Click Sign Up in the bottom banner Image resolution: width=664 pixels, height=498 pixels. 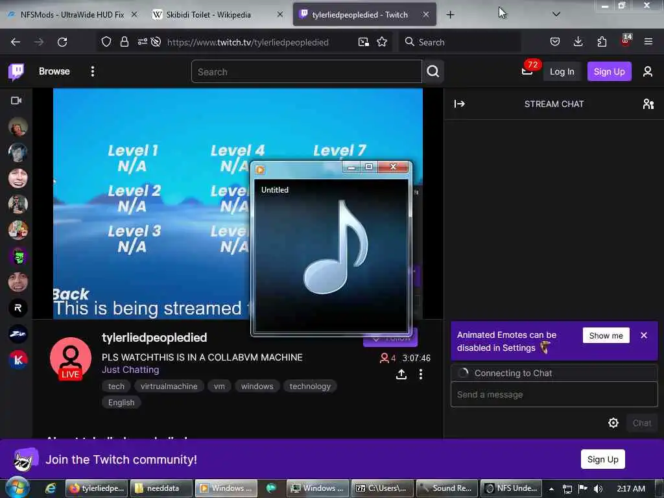pyautogui.click(x=602, y=460)
